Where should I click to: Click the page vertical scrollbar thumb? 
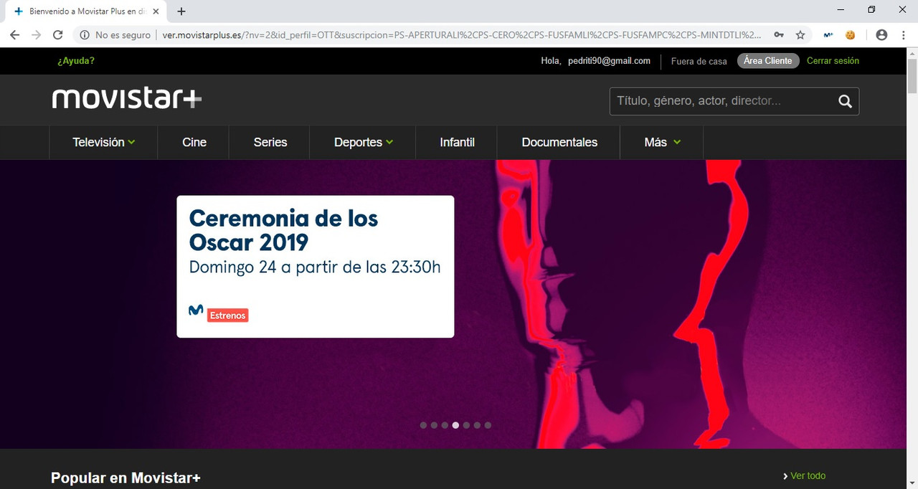912,76
